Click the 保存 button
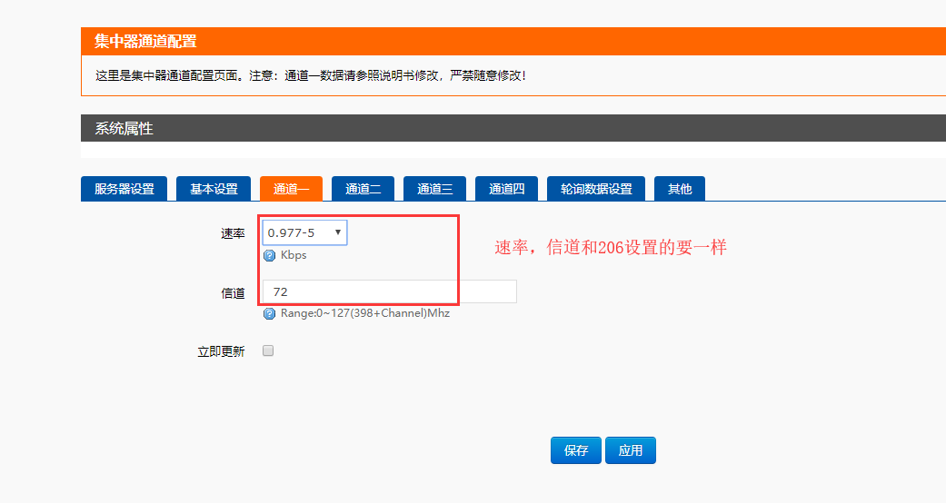Image resolution: width=946 pixels, height=503 pixels. tap(575, 450)
